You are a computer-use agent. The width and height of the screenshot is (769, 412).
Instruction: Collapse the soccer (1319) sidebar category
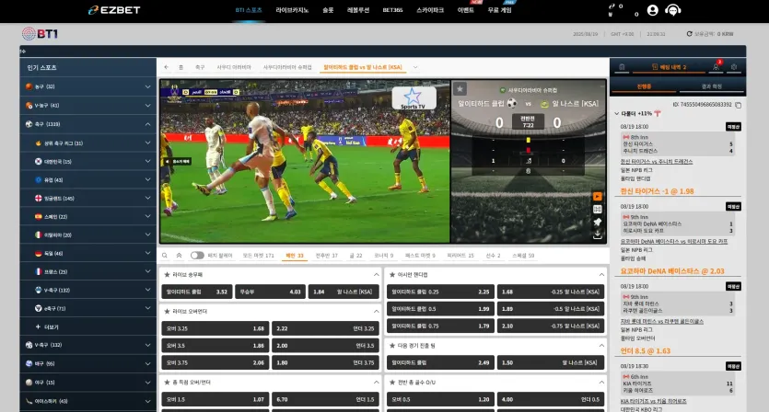click(147, 124)
